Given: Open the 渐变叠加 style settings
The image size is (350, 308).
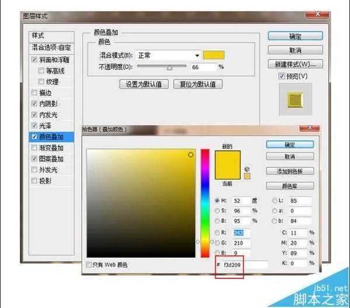Looking at the screenshot, I should pos(51,148).
